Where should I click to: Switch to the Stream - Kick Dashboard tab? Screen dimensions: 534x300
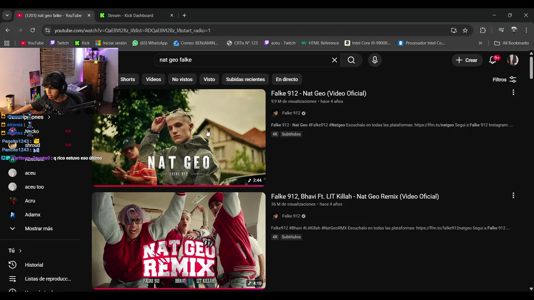point(136,15)
